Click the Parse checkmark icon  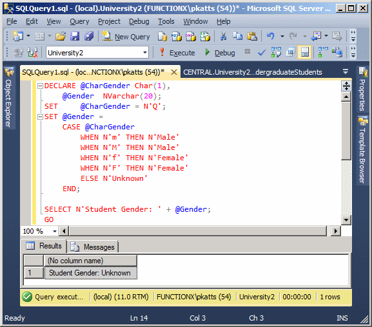[x=262, y=52]
